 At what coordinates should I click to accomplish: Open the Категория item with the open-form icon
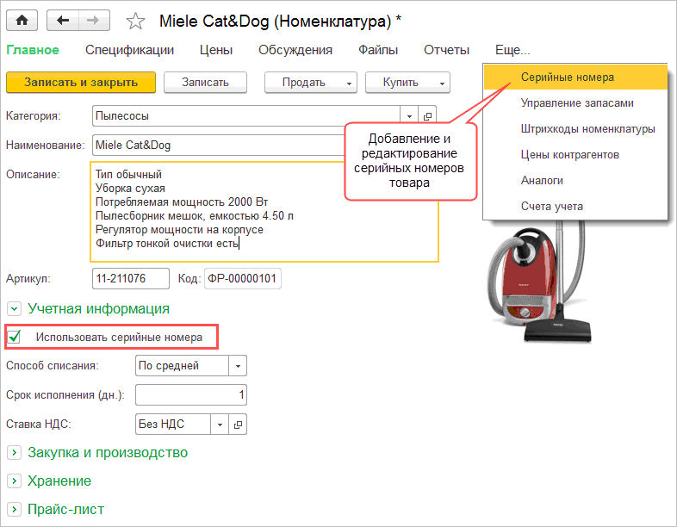coord(427,116)
